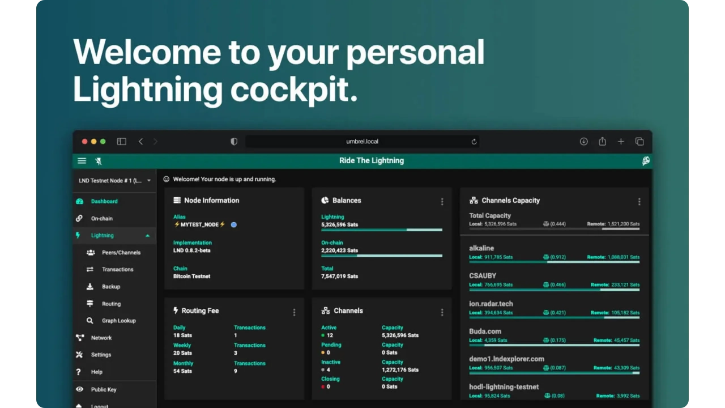This screenshot has height=408, width=725.
Task: Click the Settings tools icon in the sidebar
Action: (x=79, y=355)
